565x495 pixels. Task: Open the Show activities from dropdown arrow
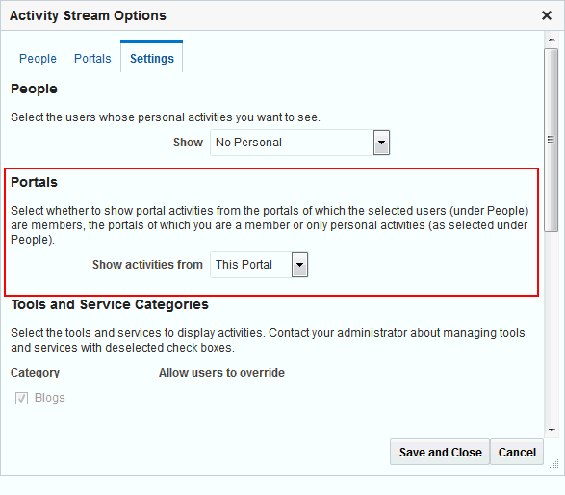pos(299,265)
